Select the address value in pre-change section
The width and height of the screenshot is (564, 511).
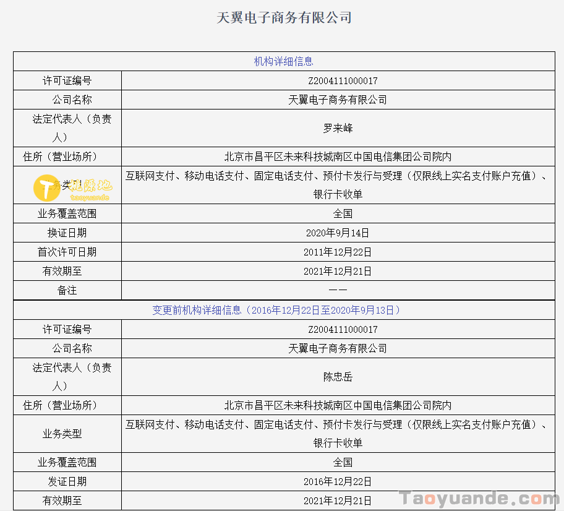(338, 405)
